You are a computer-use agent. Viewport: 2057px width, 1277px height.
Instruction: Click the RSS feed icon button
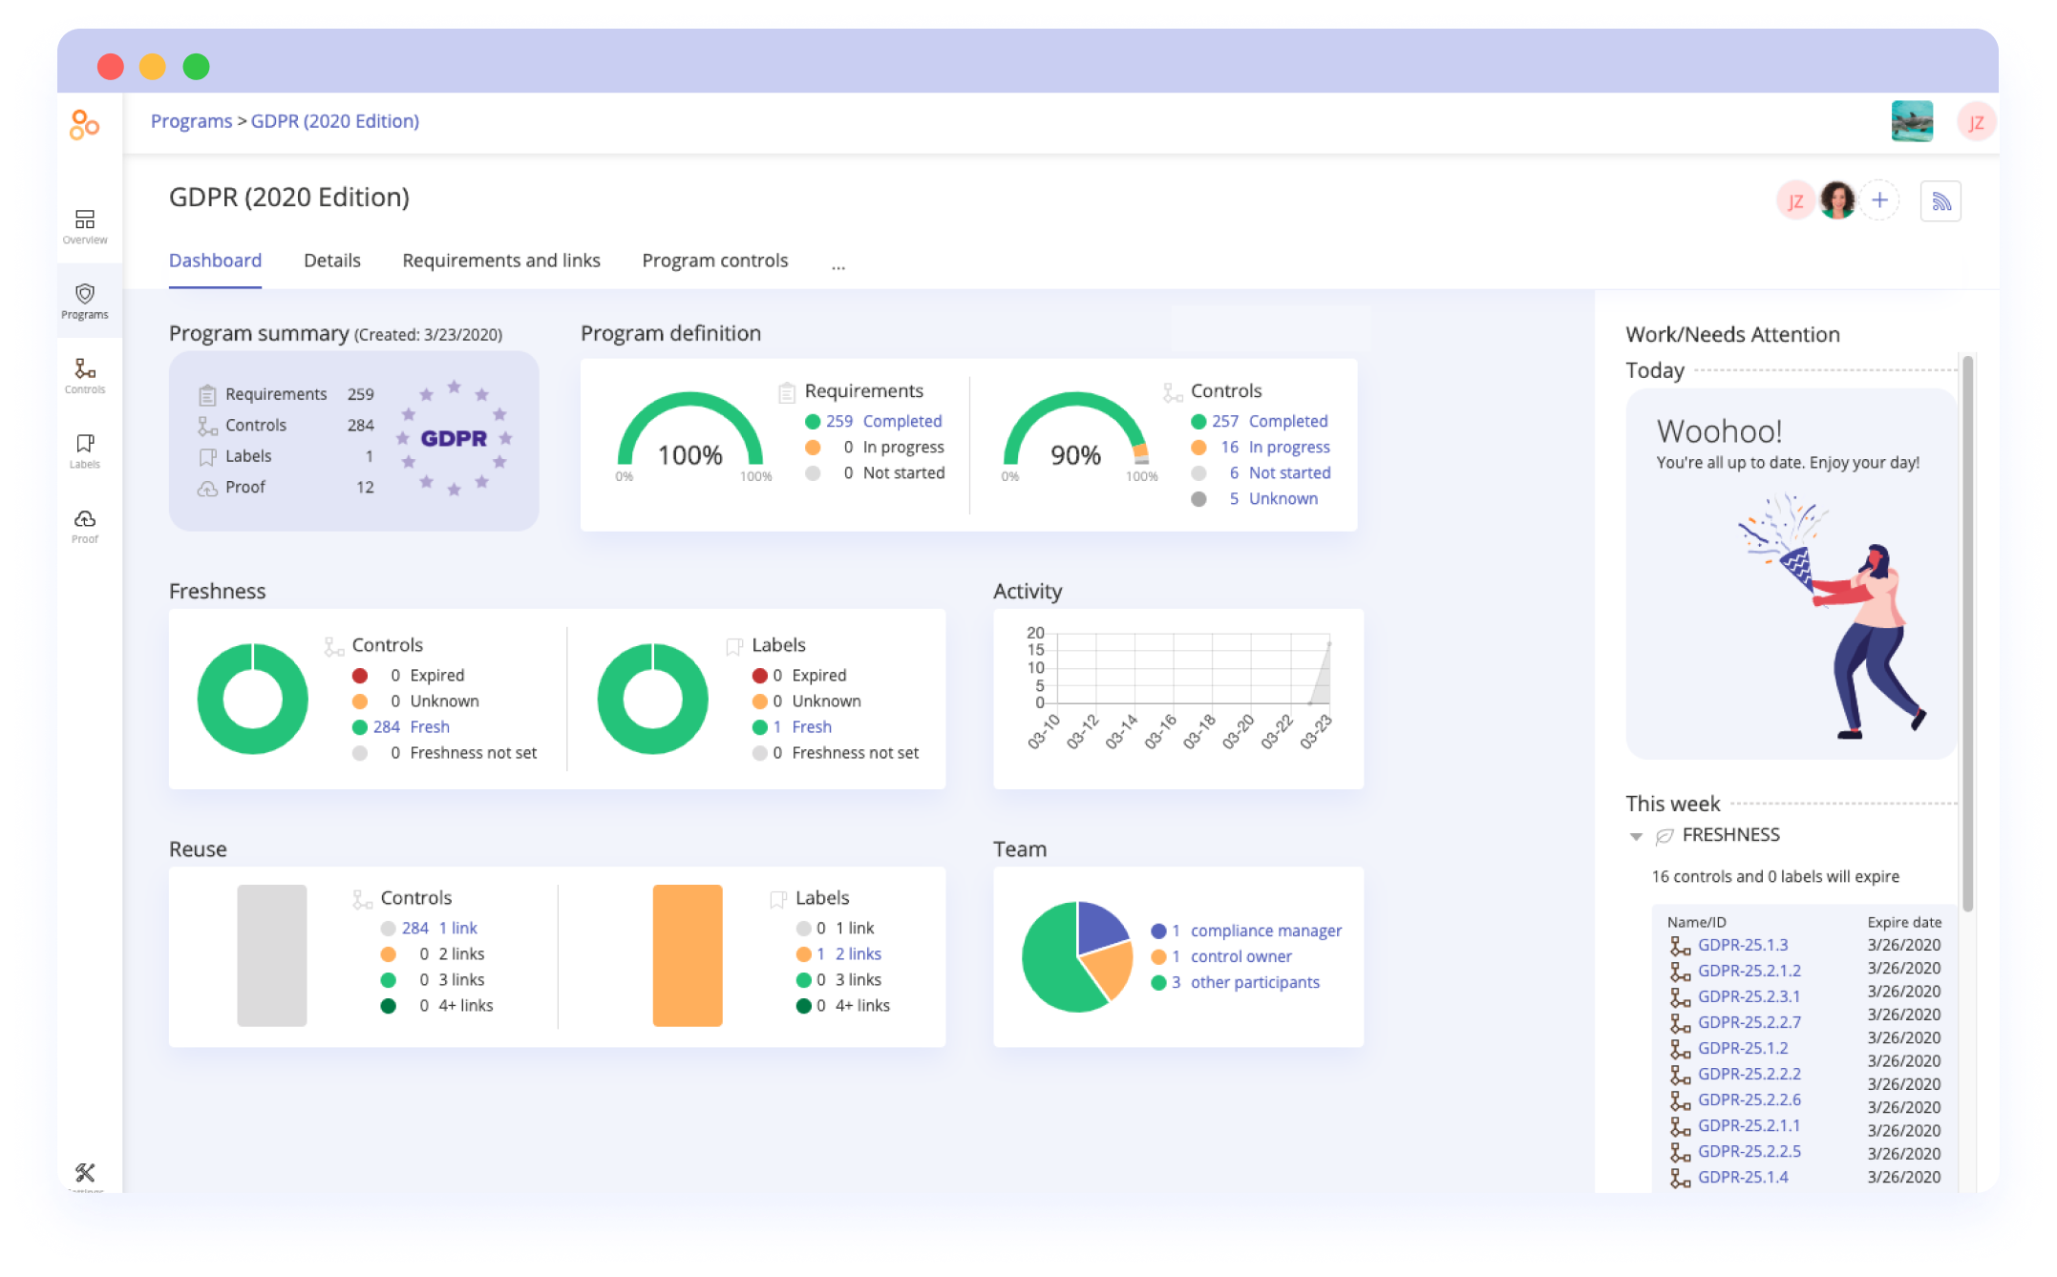(1940, 201)
